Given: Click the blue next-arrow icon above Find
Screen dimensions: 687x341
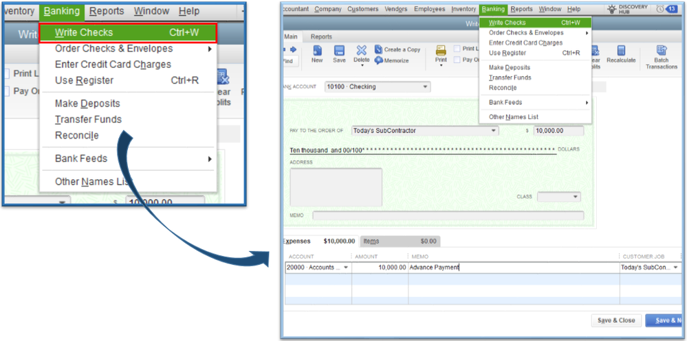Looking at the screenshot, I should [x=293, y=49].
